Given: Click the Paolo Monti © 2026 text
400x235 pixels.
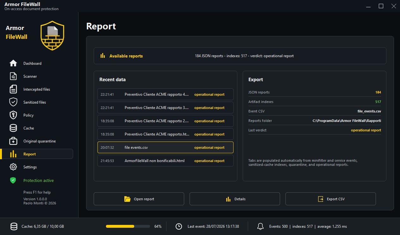Looking at the screenshot, I should tap(40, 203).
